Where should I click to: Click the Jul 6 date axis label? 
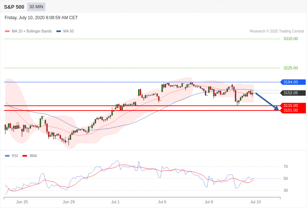point(162,202)
